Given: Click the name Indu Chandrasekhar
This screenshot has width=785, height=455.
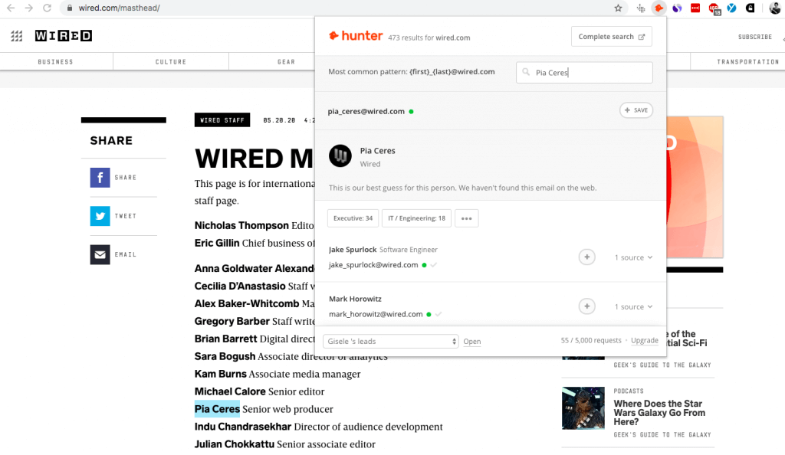Looking at the screenshot, I should 243,427.
